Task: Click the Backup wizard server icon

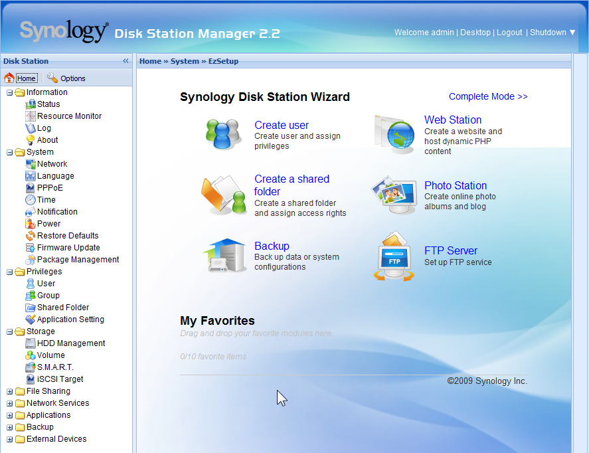Action: pos(224,255)
